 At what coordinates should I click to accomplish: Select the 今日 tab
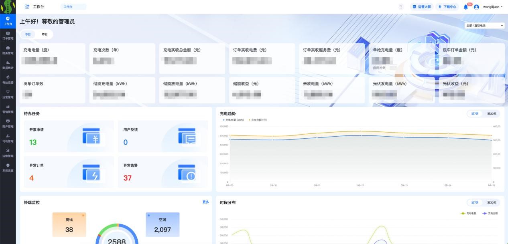pyautogui.click(x=28, y=34)
